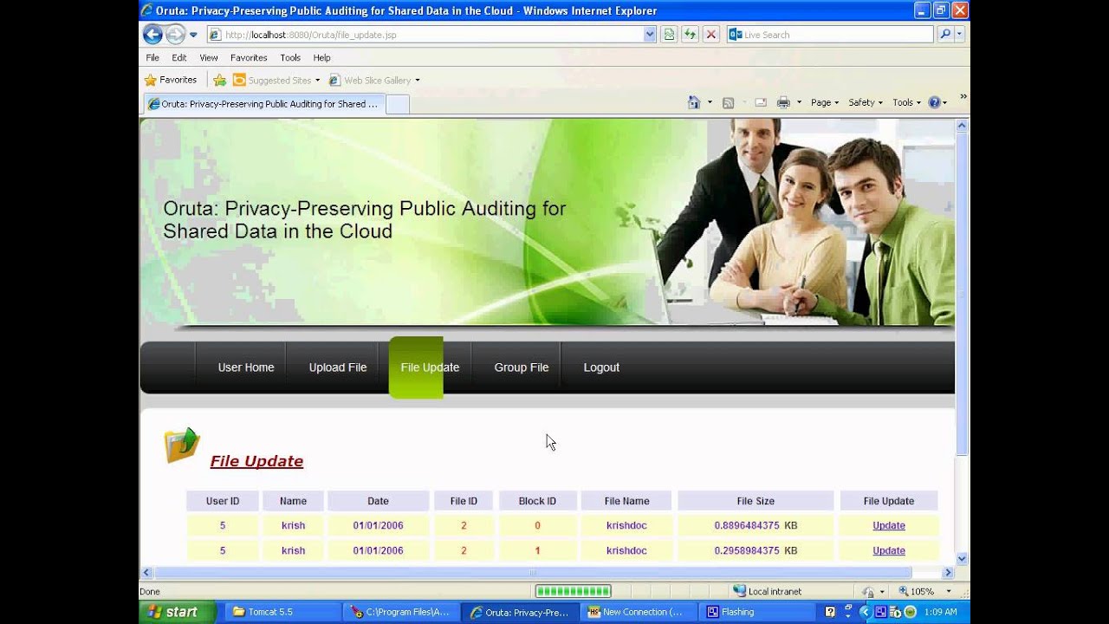This screenshot has width=1109, height=624.
Task: Open the Favorites menu in menu bar
Action: (x=249, y=57)
